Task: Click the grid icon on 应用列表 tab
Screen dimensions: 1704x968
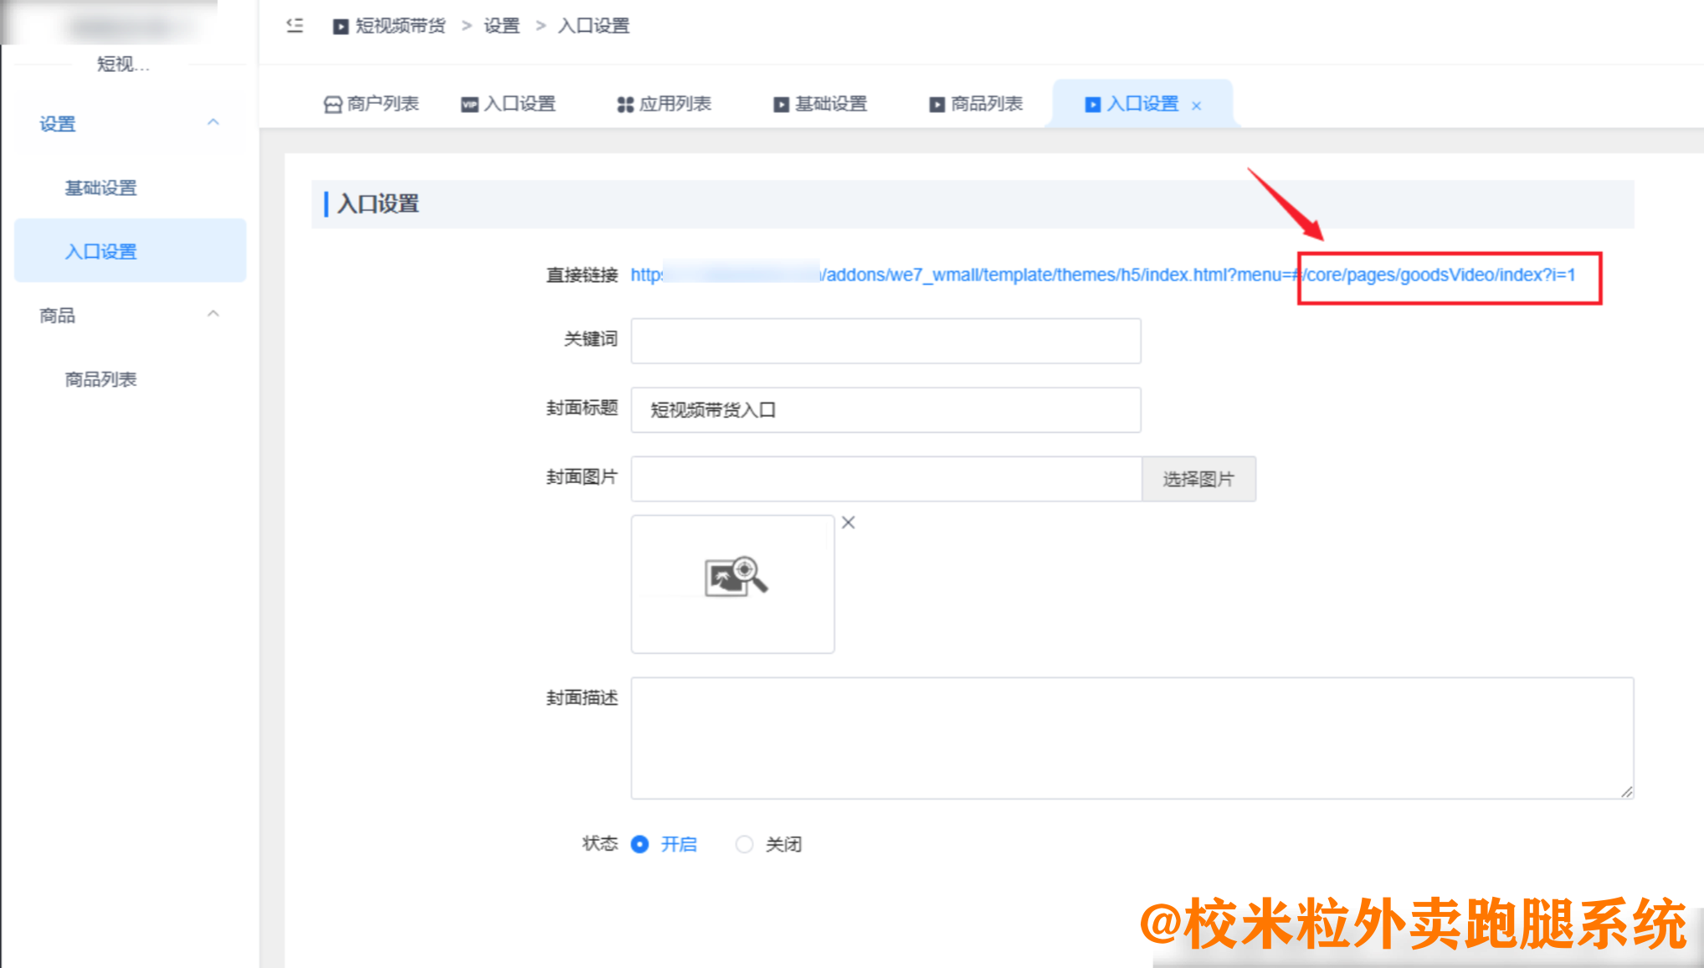Action: click(x=624, y=104)
